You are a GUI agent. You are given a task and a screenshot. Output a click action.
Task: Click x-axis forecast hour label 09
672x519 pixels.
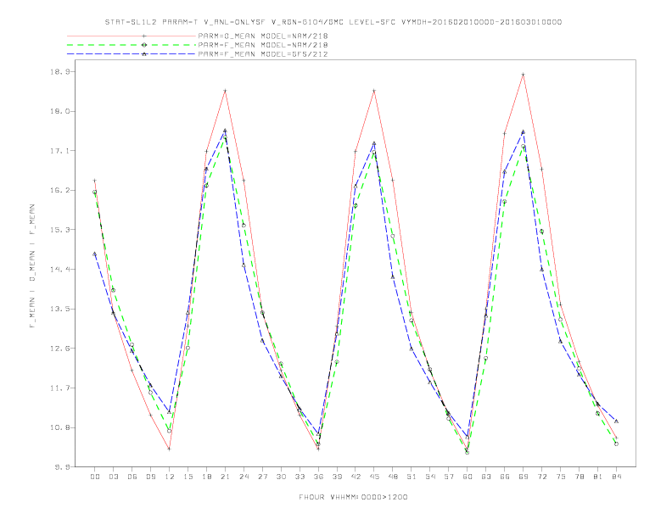point(151,477)
